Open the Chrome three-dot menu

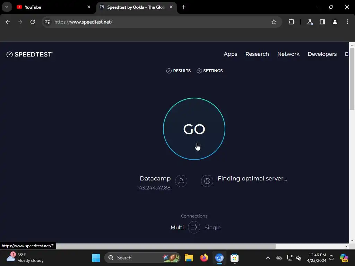[347, 22]
